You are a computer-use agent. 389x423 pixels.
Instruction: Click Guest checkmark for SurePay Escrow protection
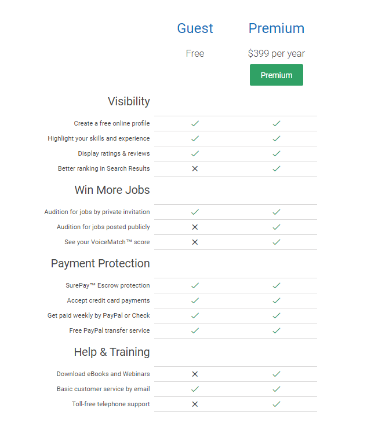click(195, 285)
